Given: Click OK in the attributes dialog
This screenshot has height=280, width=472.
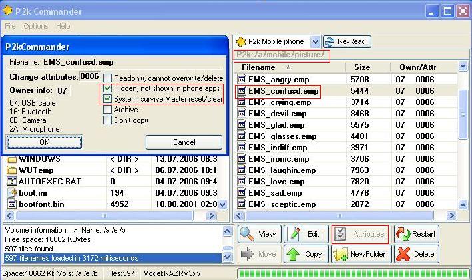Looking at the screenshot, I should pyautogui.click(x=44, y=142).
